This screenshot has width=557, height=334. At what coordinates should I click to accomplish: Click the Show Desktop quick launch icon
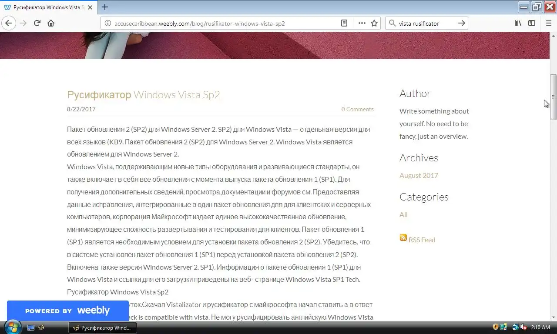(x=31, y=327)
